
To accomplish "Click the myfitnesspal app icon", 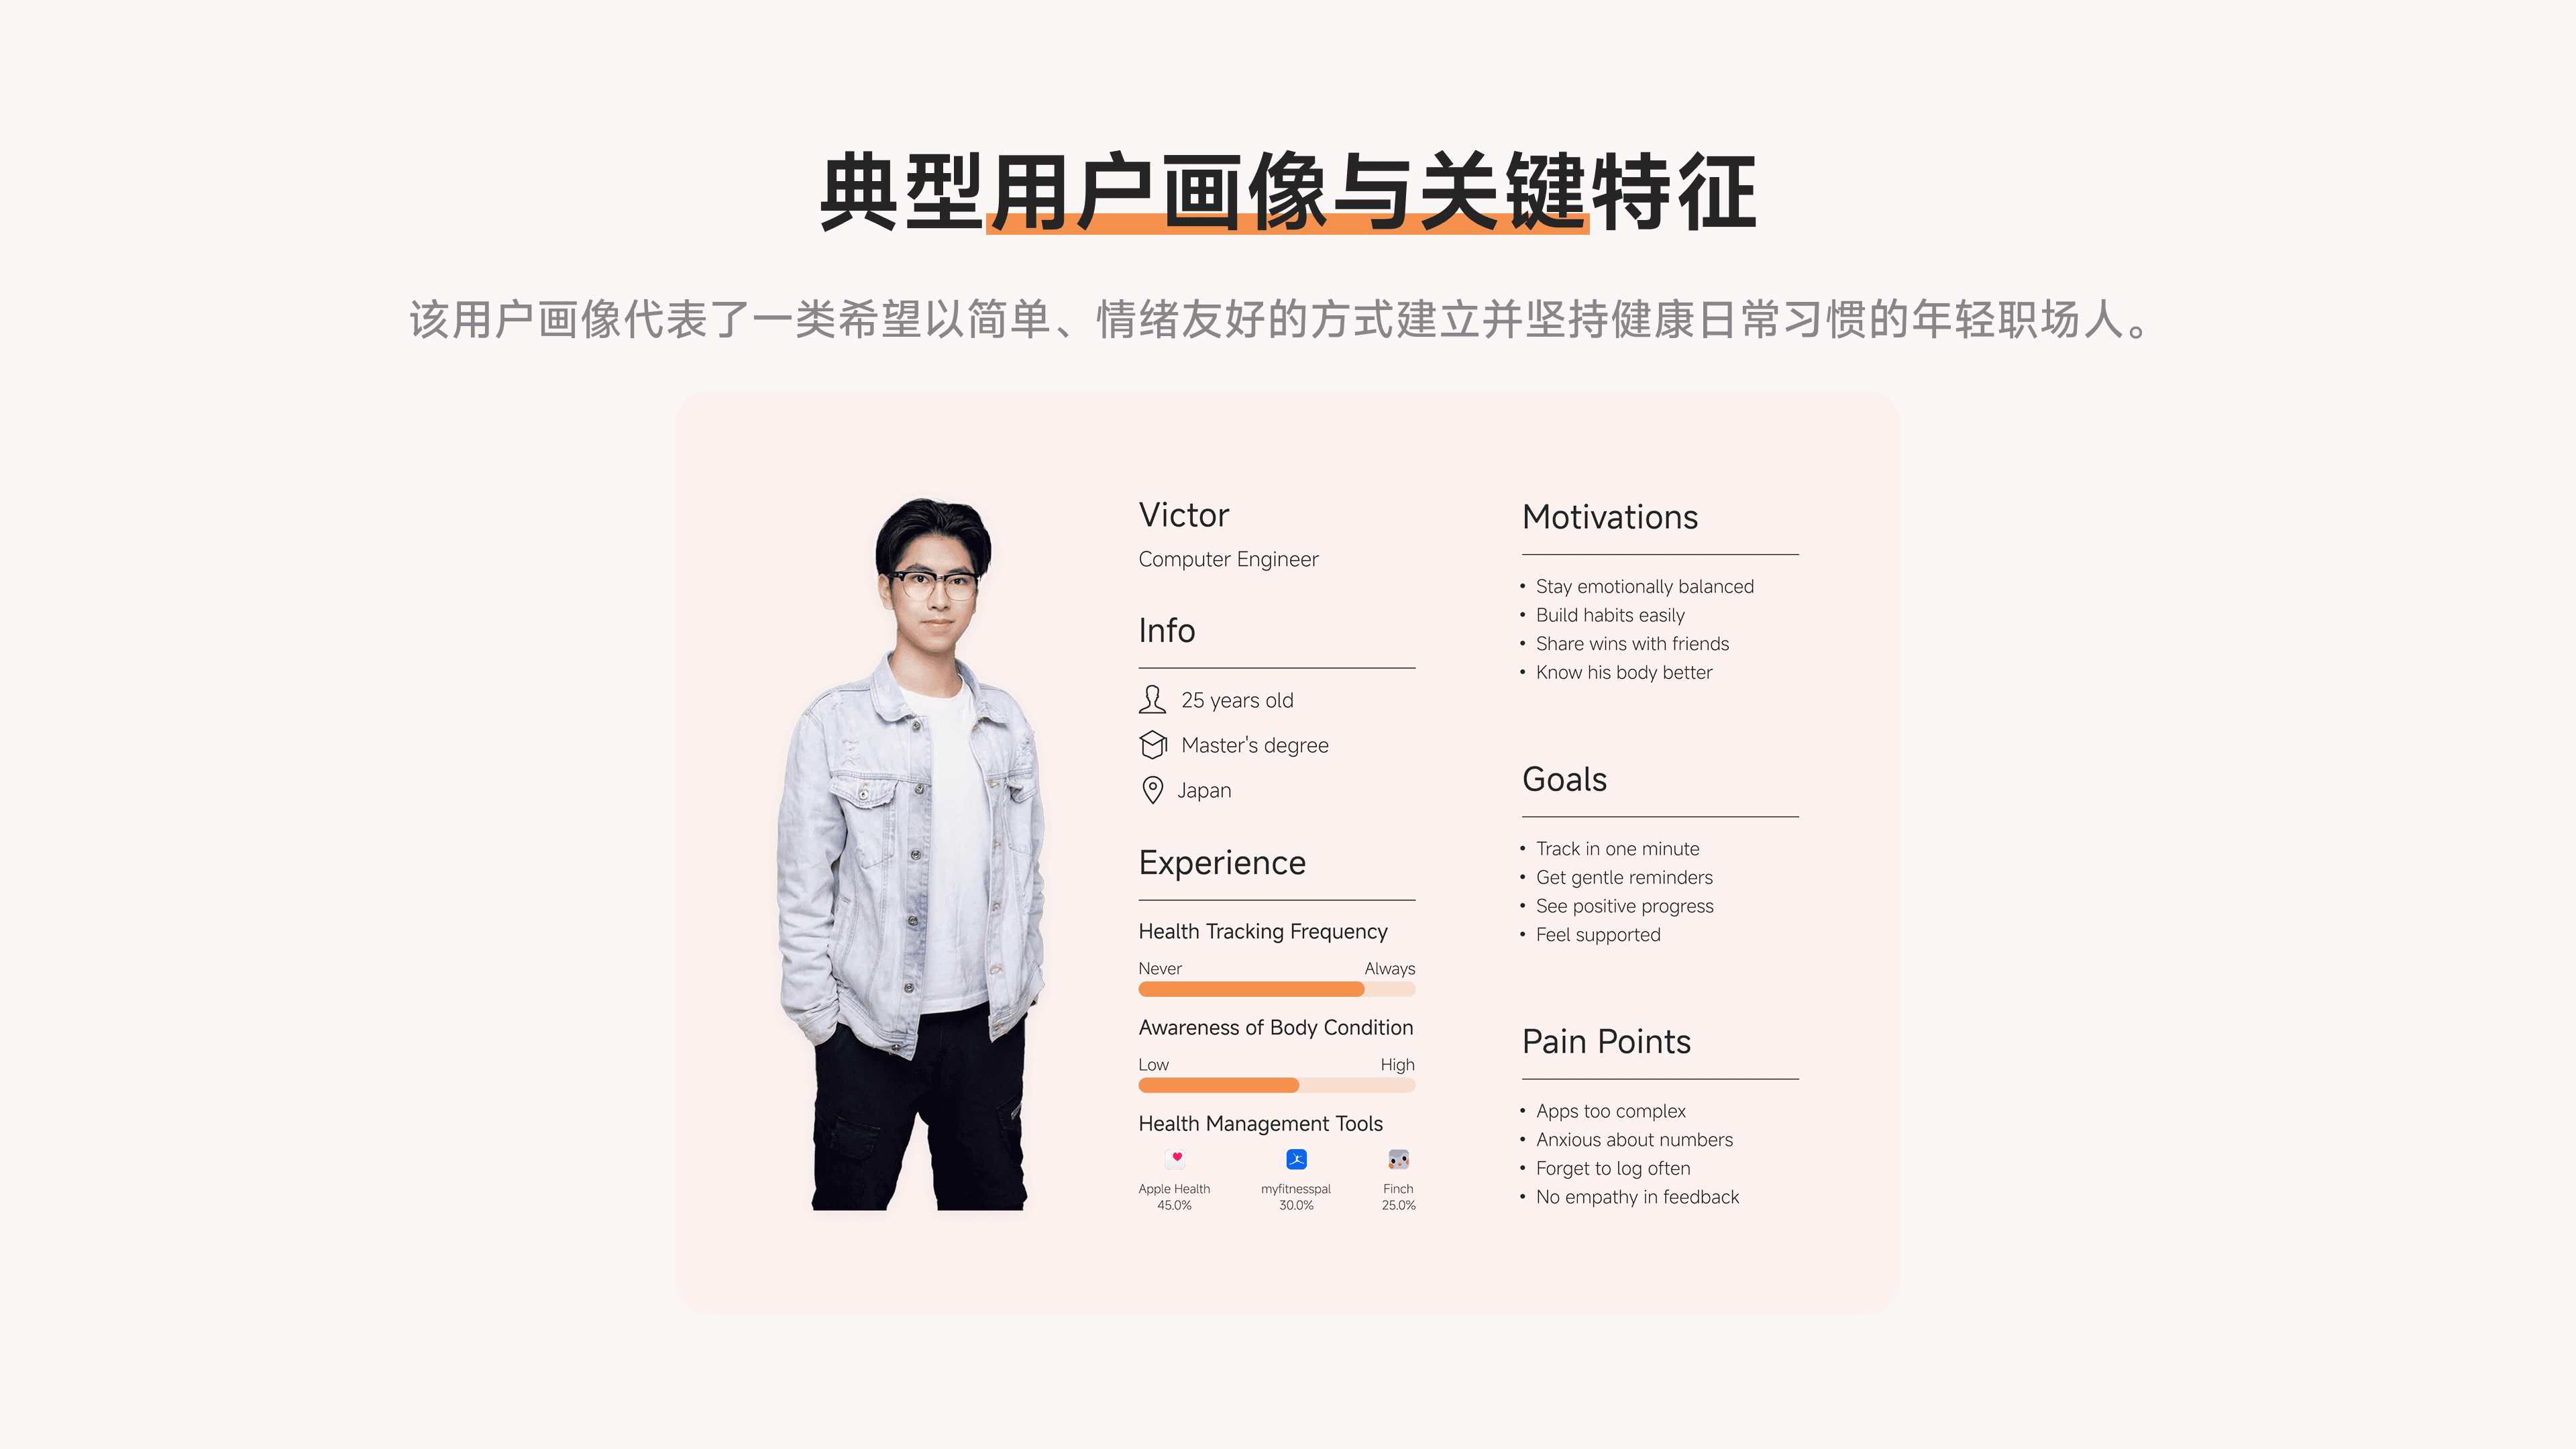I will [1296, 1159].
